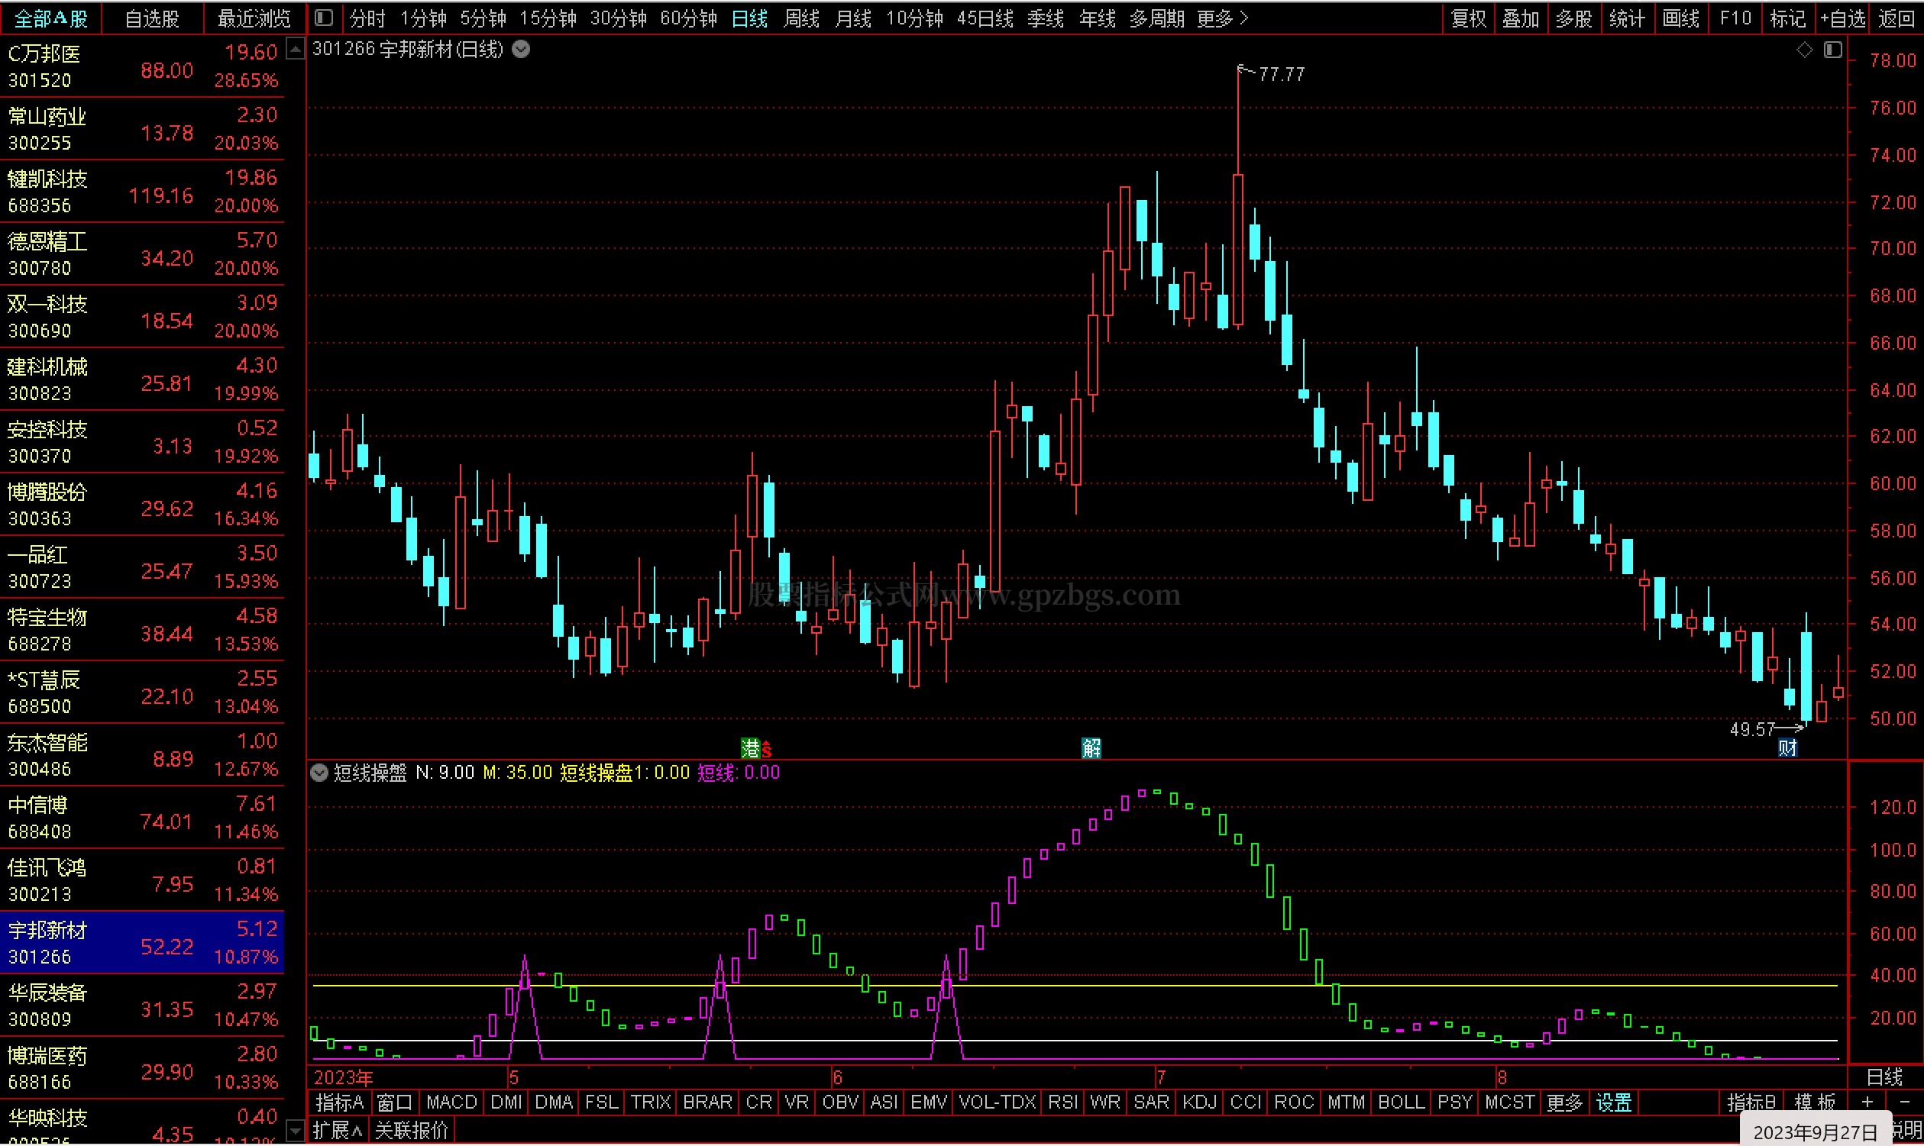Expand the 短线操盘 indicator dropdown arrow
1924x1146 pixels.
(319, 773)
